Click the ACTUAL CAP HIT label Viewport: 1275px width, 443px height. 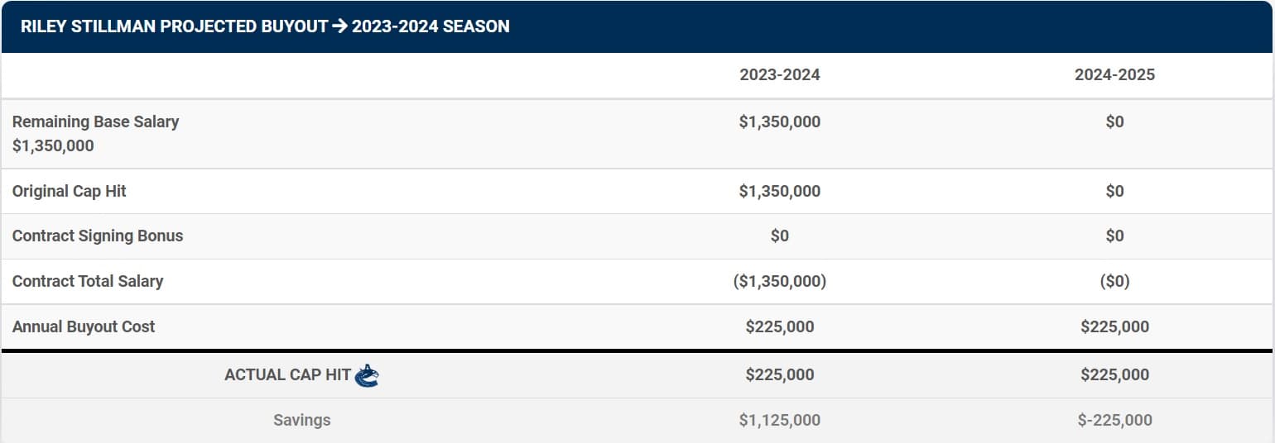pyautogui.click(x=287, y=374)
